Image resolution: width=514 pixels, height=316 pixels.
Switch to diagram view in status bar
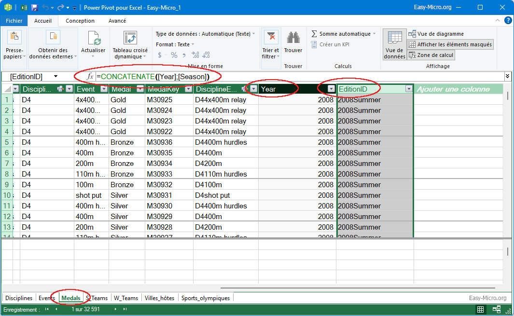point(497,310)
